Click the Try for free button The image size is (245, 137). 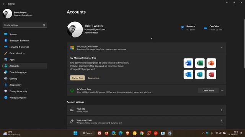[x=77, y=78]
